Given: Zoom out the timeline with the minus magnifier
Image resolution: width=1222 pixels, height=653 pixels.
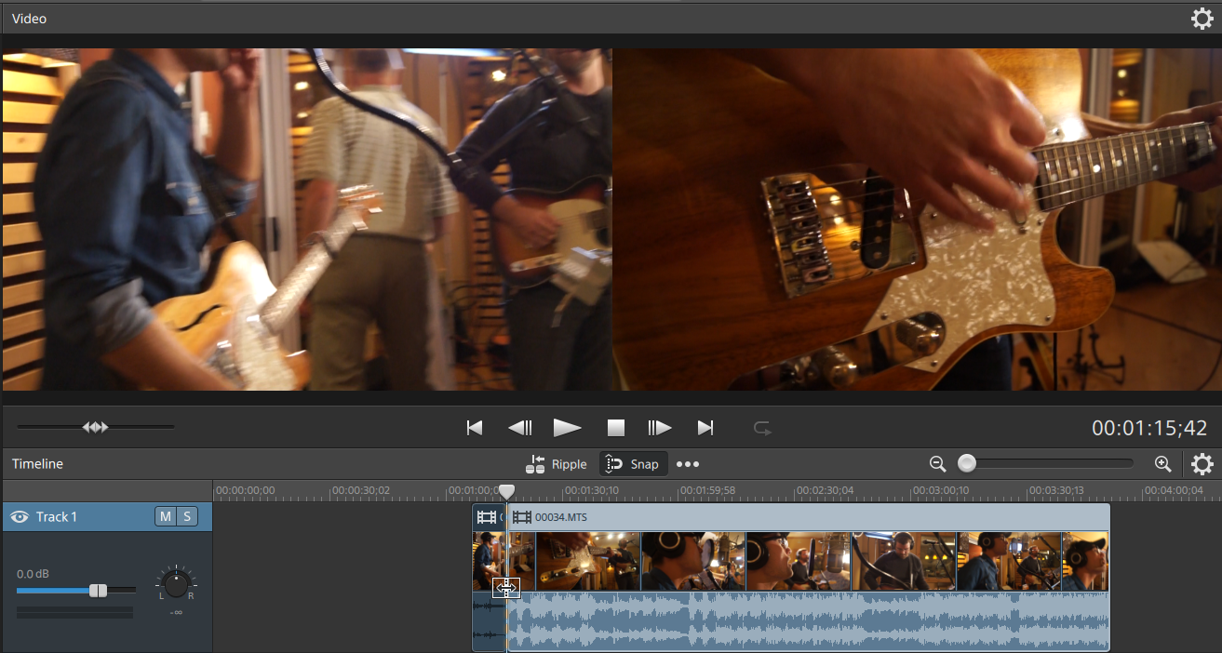Looking at the screenshot, I should pyautogui.click(x=937, y=463).
